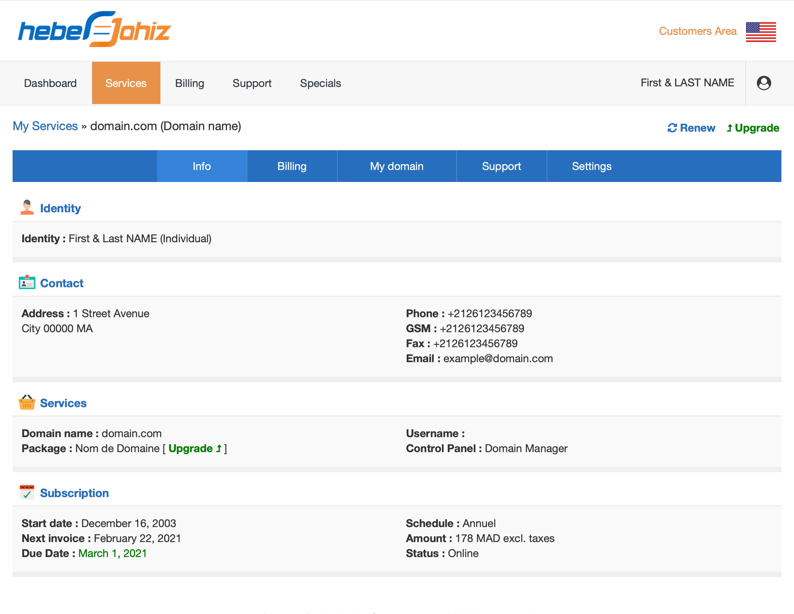This screenshot has height=614, width=794.
Task: Open the Specials menu item
Action: pos(320,83)
